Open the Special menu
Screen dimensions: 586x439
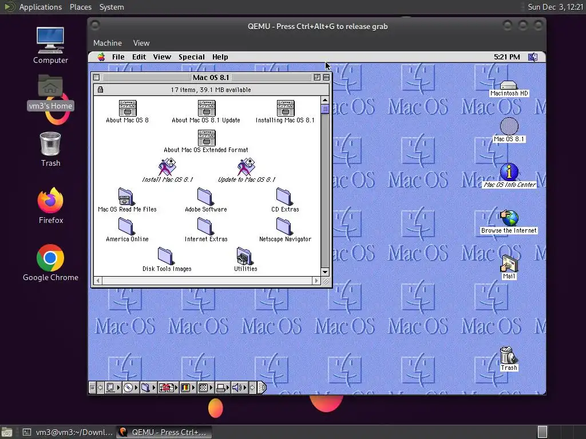point(192,57)
